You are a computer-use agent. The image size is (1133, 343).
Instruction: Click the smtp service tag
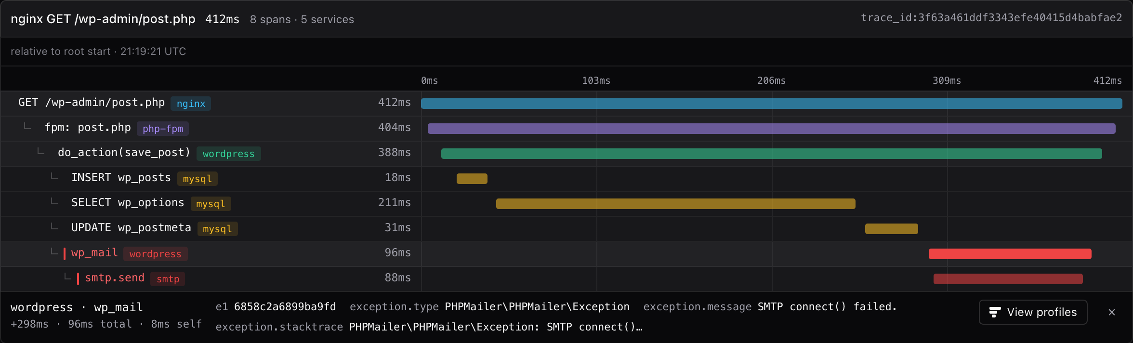click(x=168, y=279)
